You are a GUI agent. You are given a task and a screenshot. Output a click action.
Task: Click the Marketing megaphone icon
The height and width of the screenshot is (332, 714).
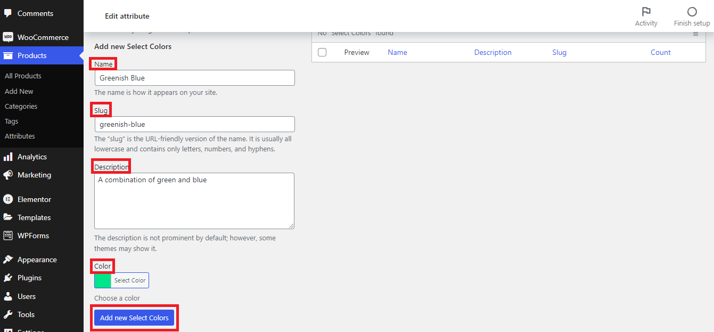click(8, 175)
